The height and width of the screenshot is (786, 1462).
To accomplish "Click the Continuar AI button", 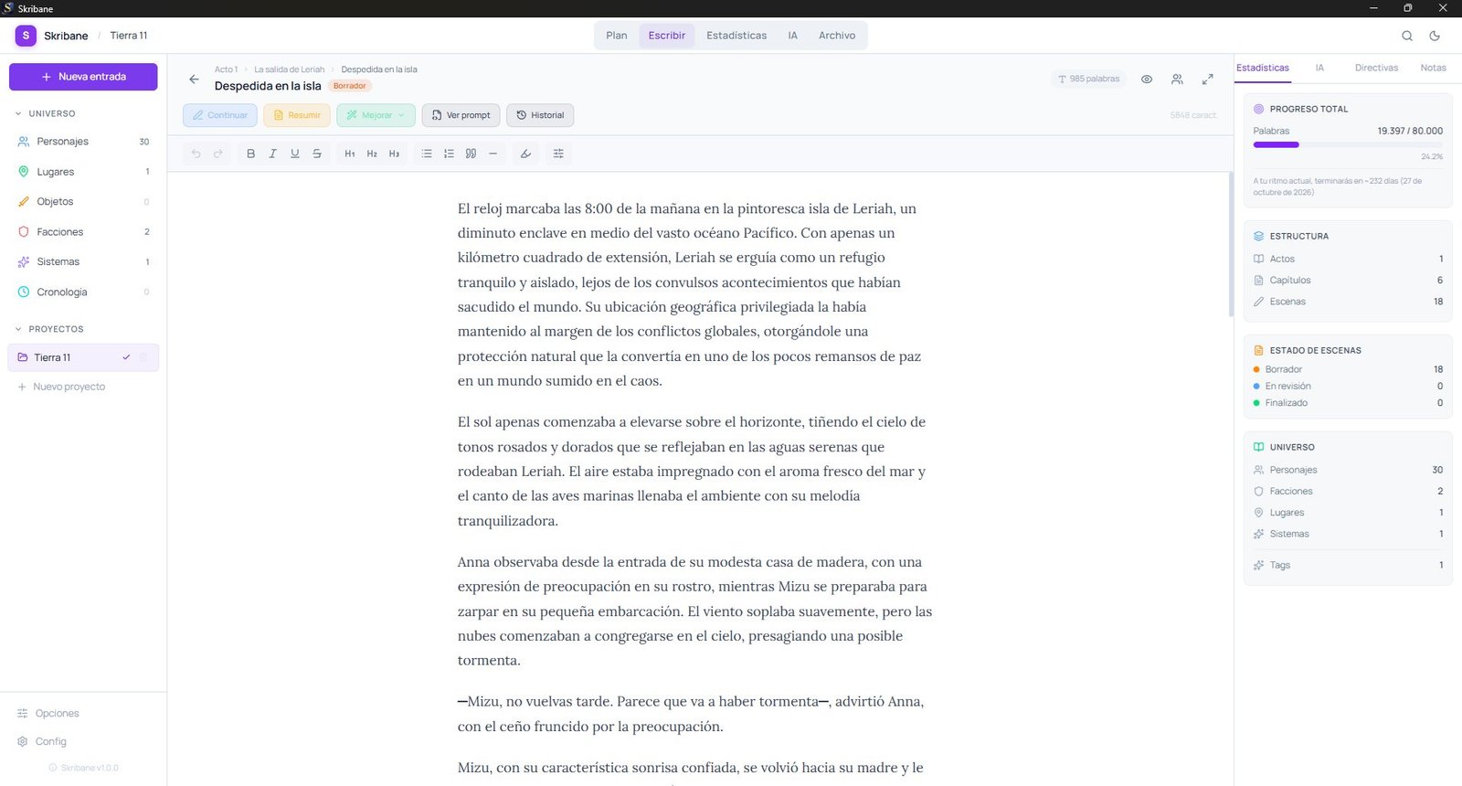I will point(220,115).
